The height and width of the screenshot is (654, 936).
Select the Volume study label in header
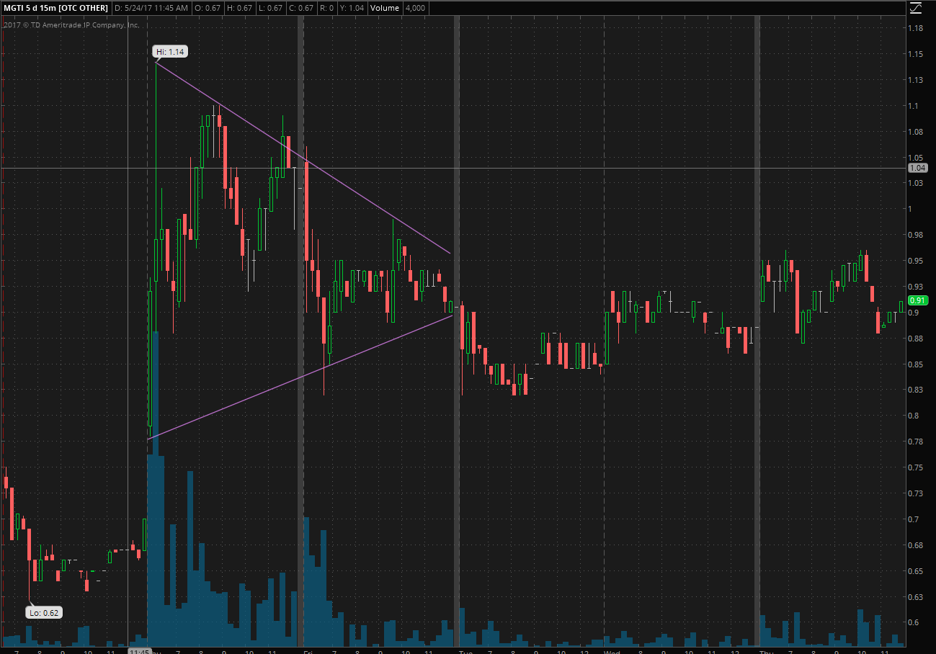tap(385, 8)
